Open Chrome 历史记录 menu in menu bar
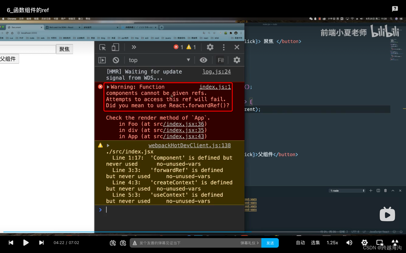This screenshot has width=406, height=253. pos(46,19)
